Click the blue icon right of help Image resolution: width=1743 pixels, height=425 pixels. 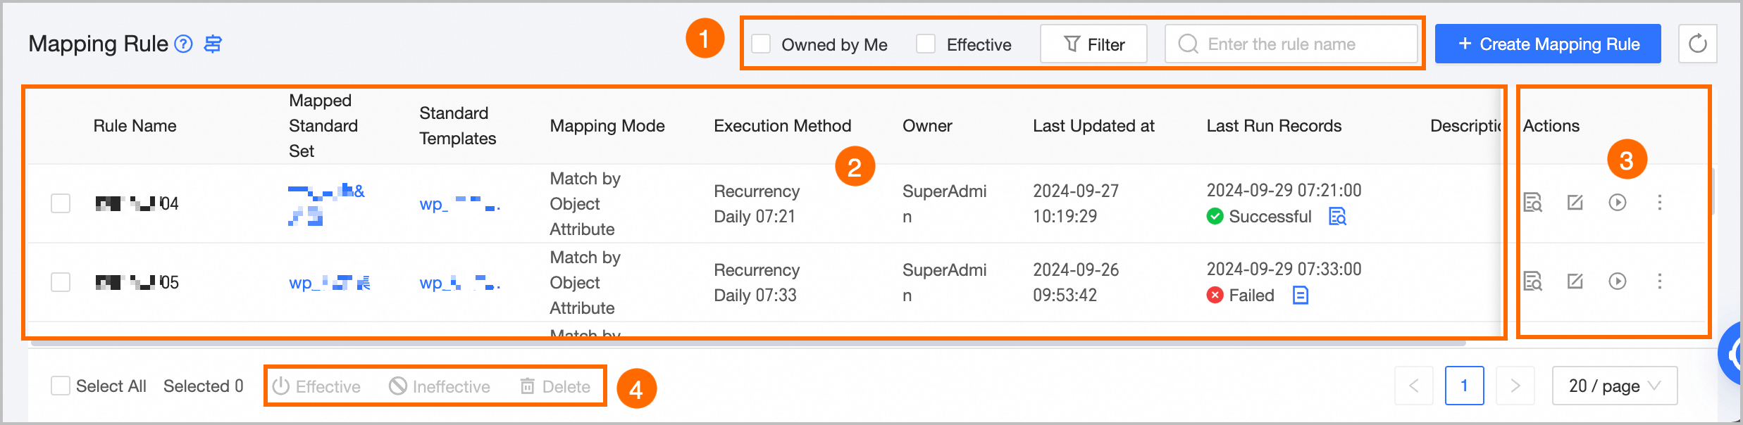click(x=213, y=44)
